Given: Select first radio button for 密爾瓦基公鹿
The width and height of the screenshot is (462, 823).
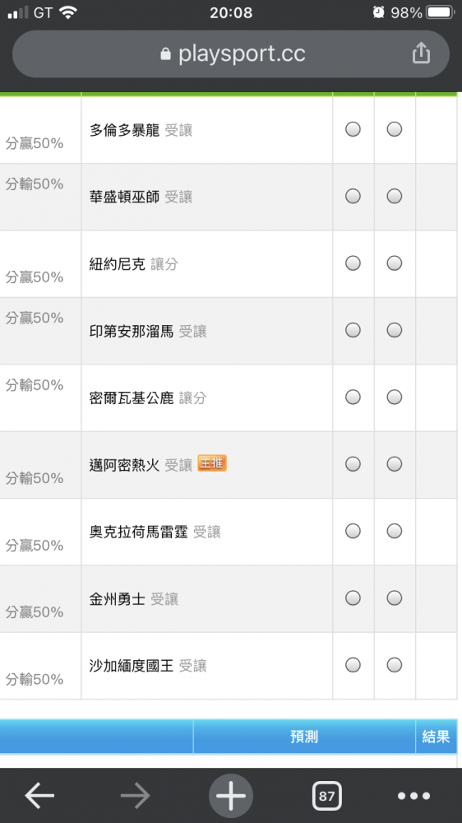Looking at the screenshot, I should 353,398.
